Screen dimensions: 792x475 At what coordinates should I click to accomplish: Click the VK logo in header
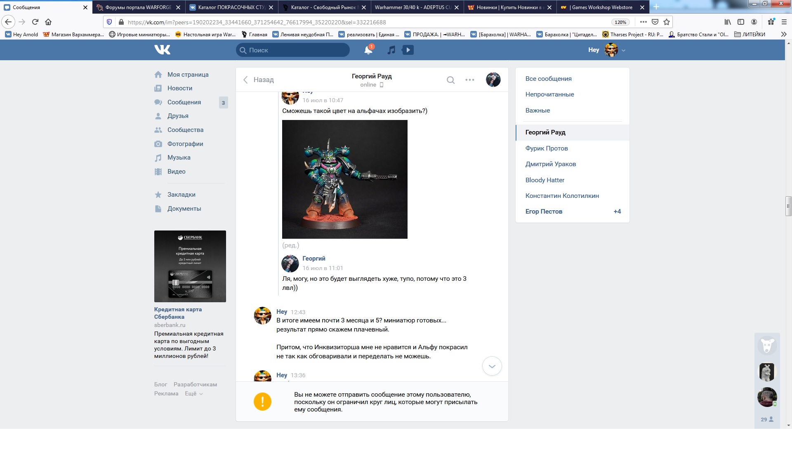coord(162,50)
